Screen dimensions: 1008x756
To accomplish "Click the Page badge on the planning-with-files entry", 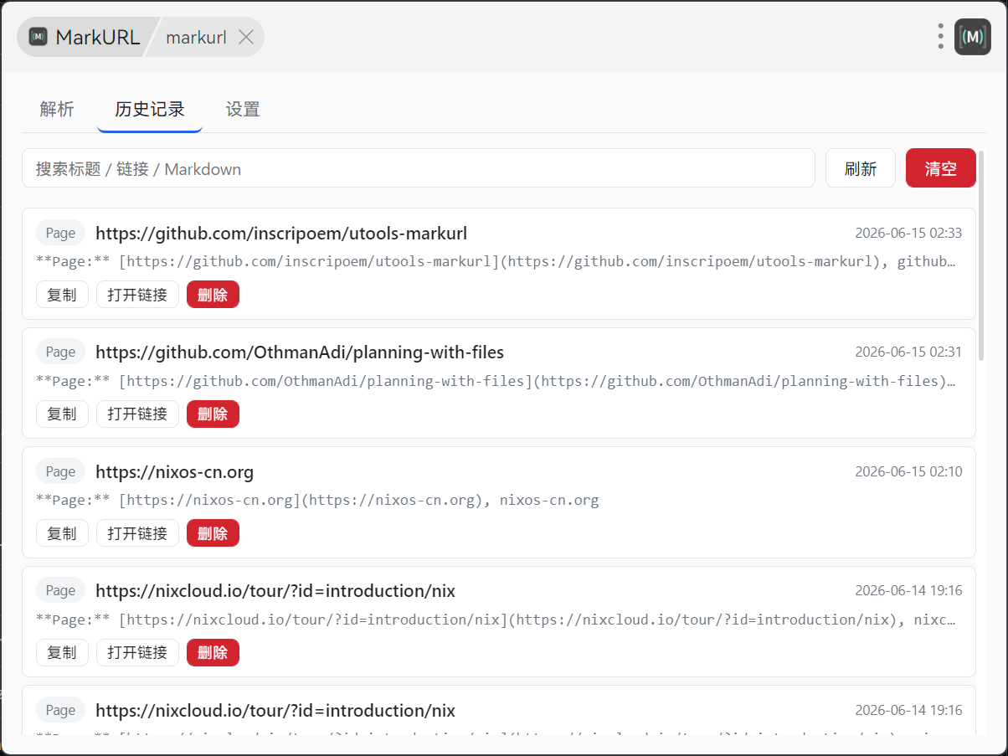I will 60,352.
